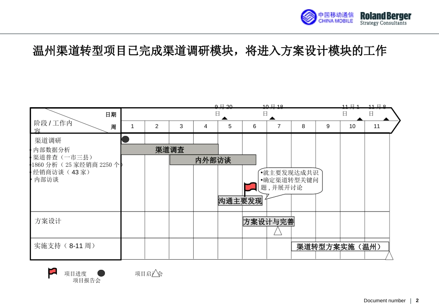Click the 9月20日 date label
439x304 pixels.
(x=223, y=110)
